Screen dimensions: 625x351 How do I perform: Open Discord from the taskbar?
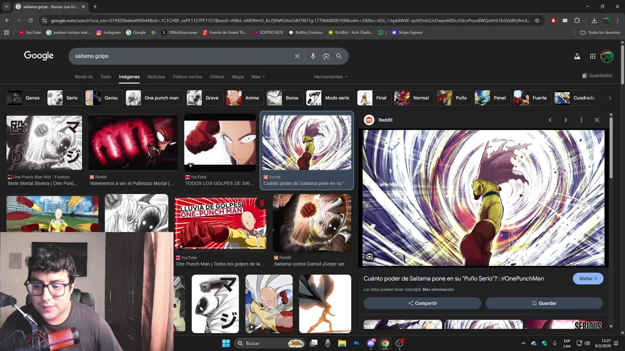pos(371,343)
